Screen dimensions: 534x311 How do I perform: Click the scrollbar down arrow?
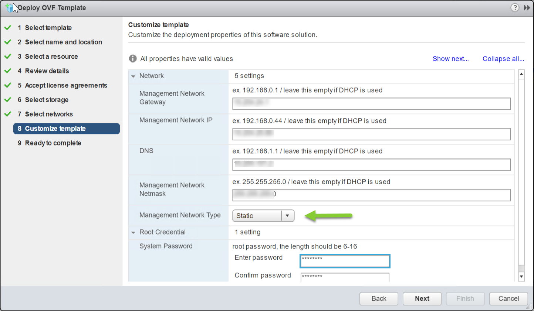(521, 276)
